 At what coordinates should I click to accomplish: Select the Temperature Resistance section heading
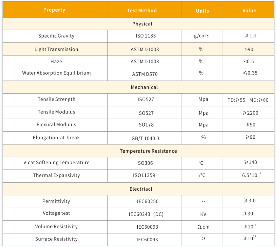coord(148,151)
